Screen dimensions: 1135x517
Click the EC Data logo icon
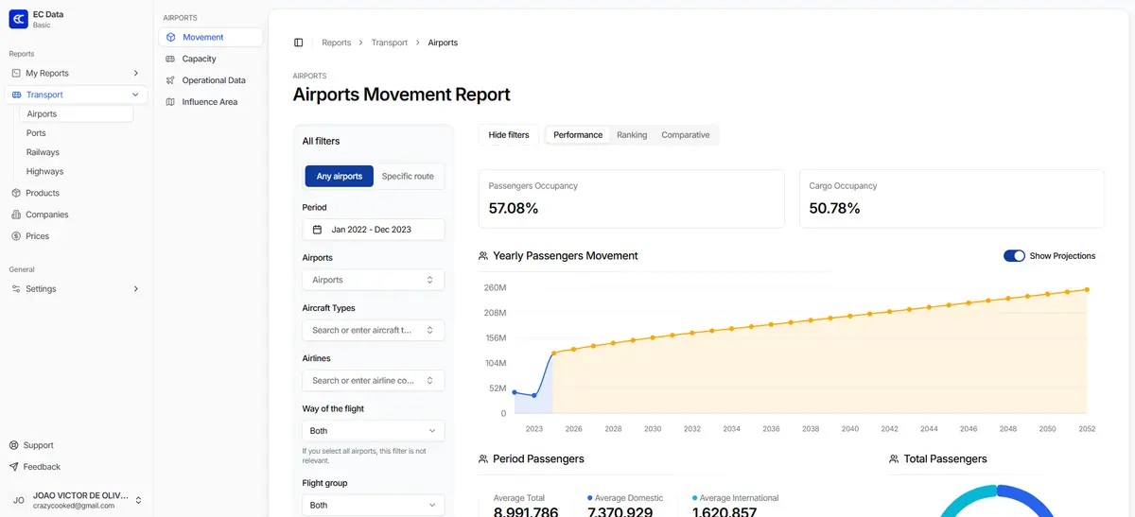point(18,19)
